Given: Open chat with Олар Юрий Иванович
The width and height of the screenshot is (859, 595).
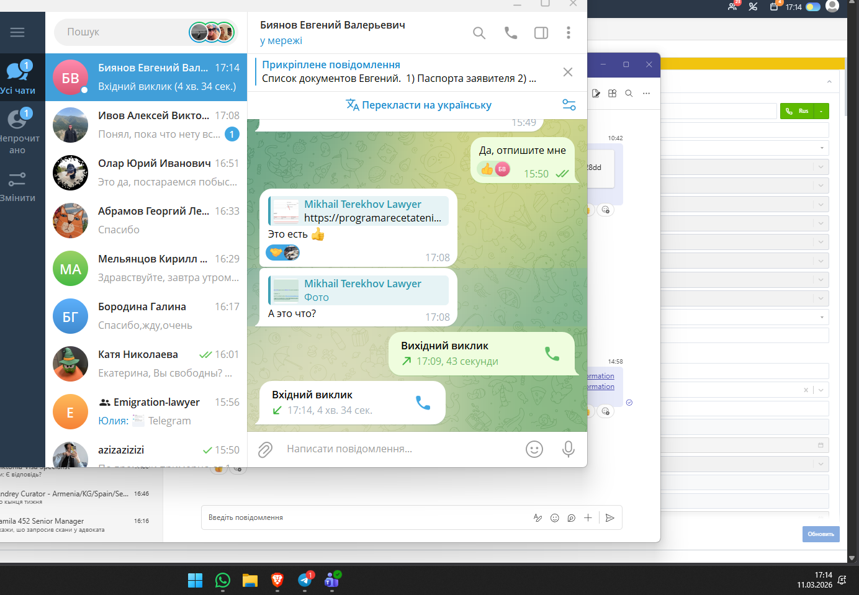Looking at the screenshot, I should coord(146,172).
